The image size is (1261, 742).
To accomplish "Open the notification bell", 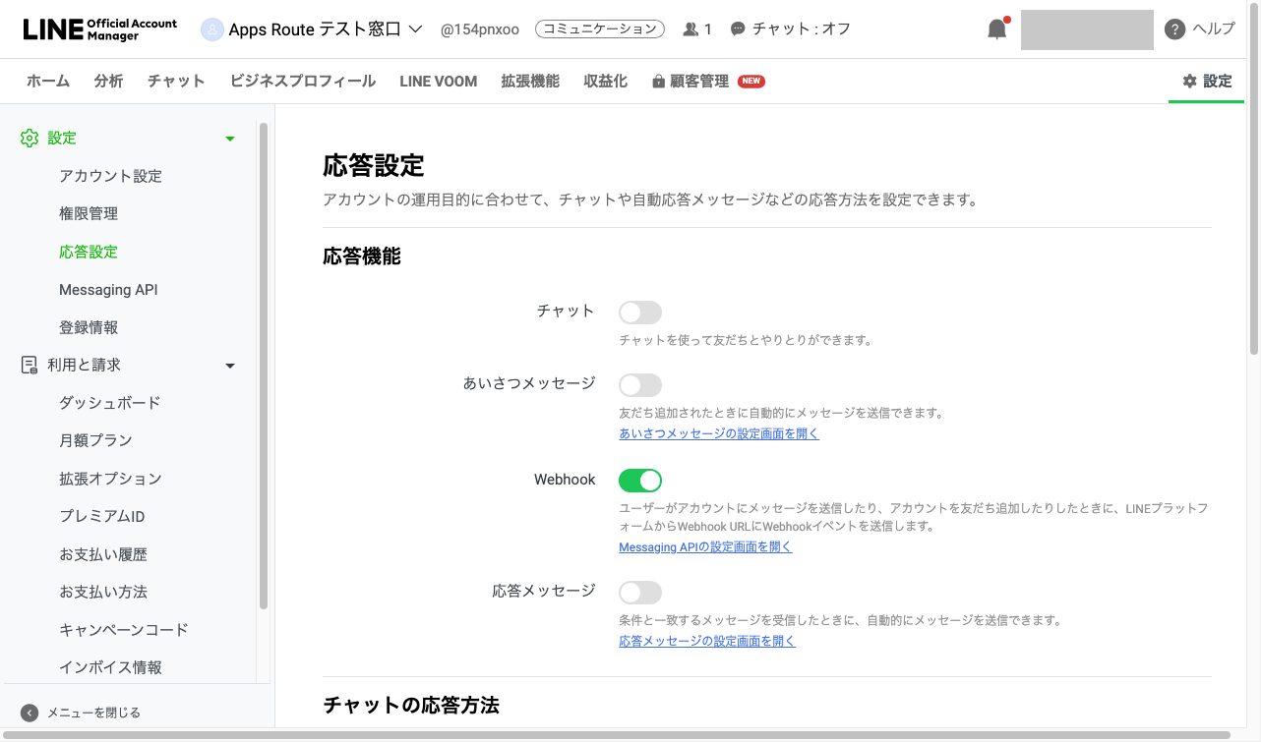I will click(x=997, y=29).
